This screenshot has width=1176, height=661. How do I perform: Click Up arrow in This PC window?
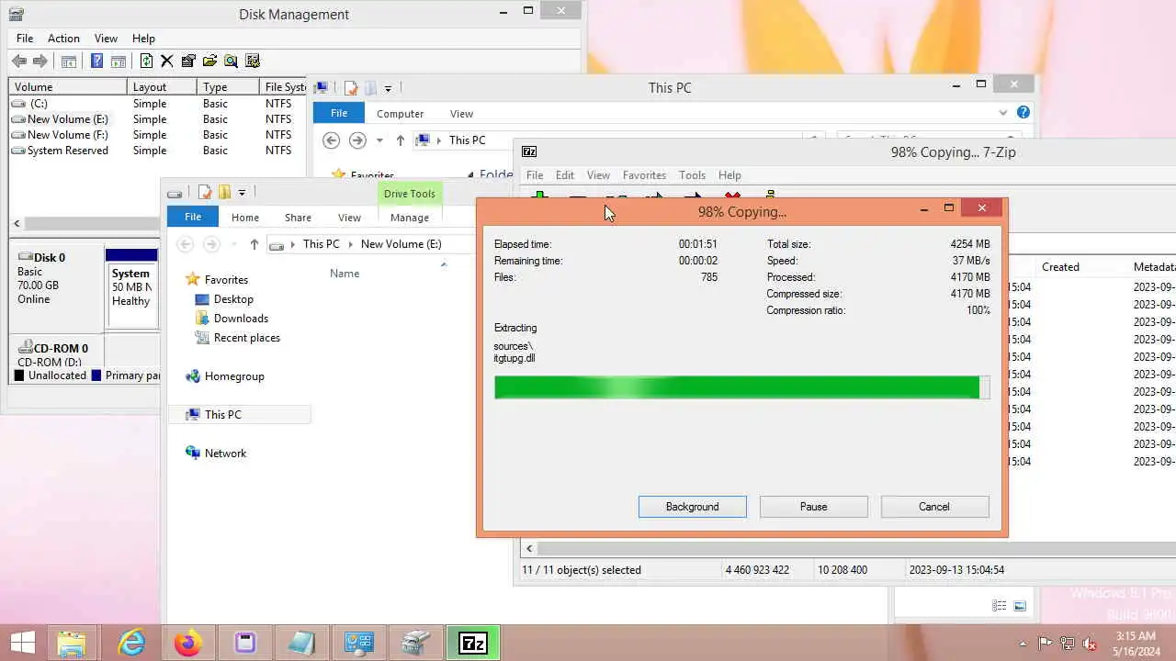pos(401,140)
